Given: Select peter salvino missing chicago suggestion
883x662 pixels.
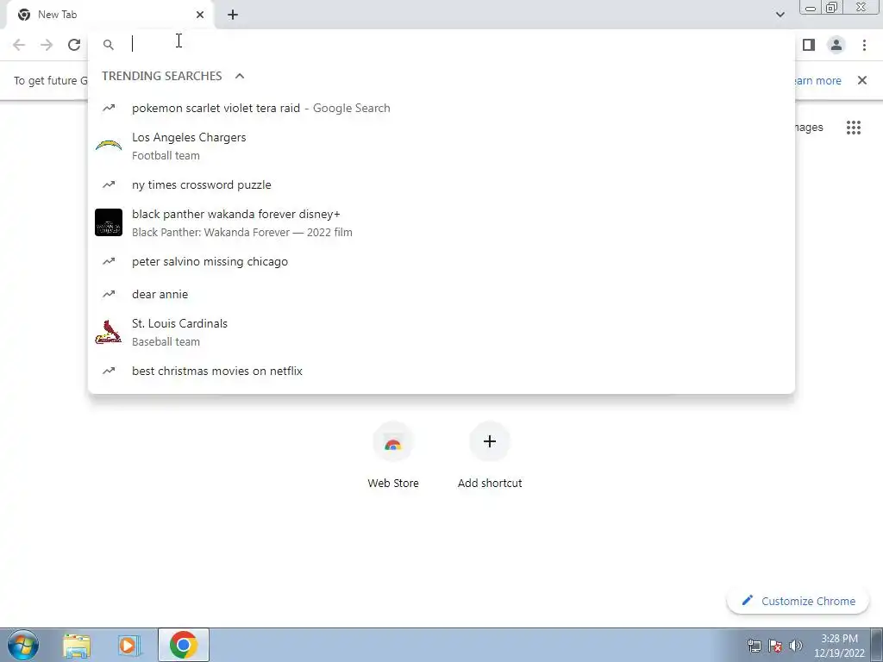Looking at the screenshot, I should tap(441, 261).
